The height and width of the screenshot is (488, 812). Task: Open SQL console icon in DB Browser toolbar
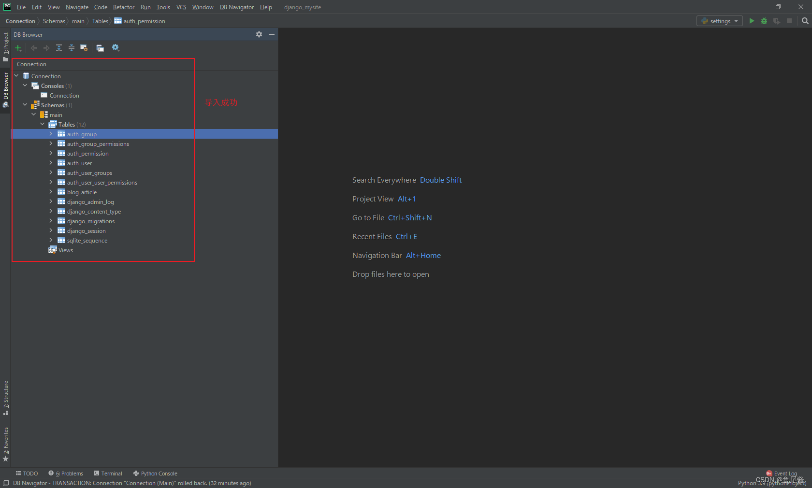click(x=100, y=48)
